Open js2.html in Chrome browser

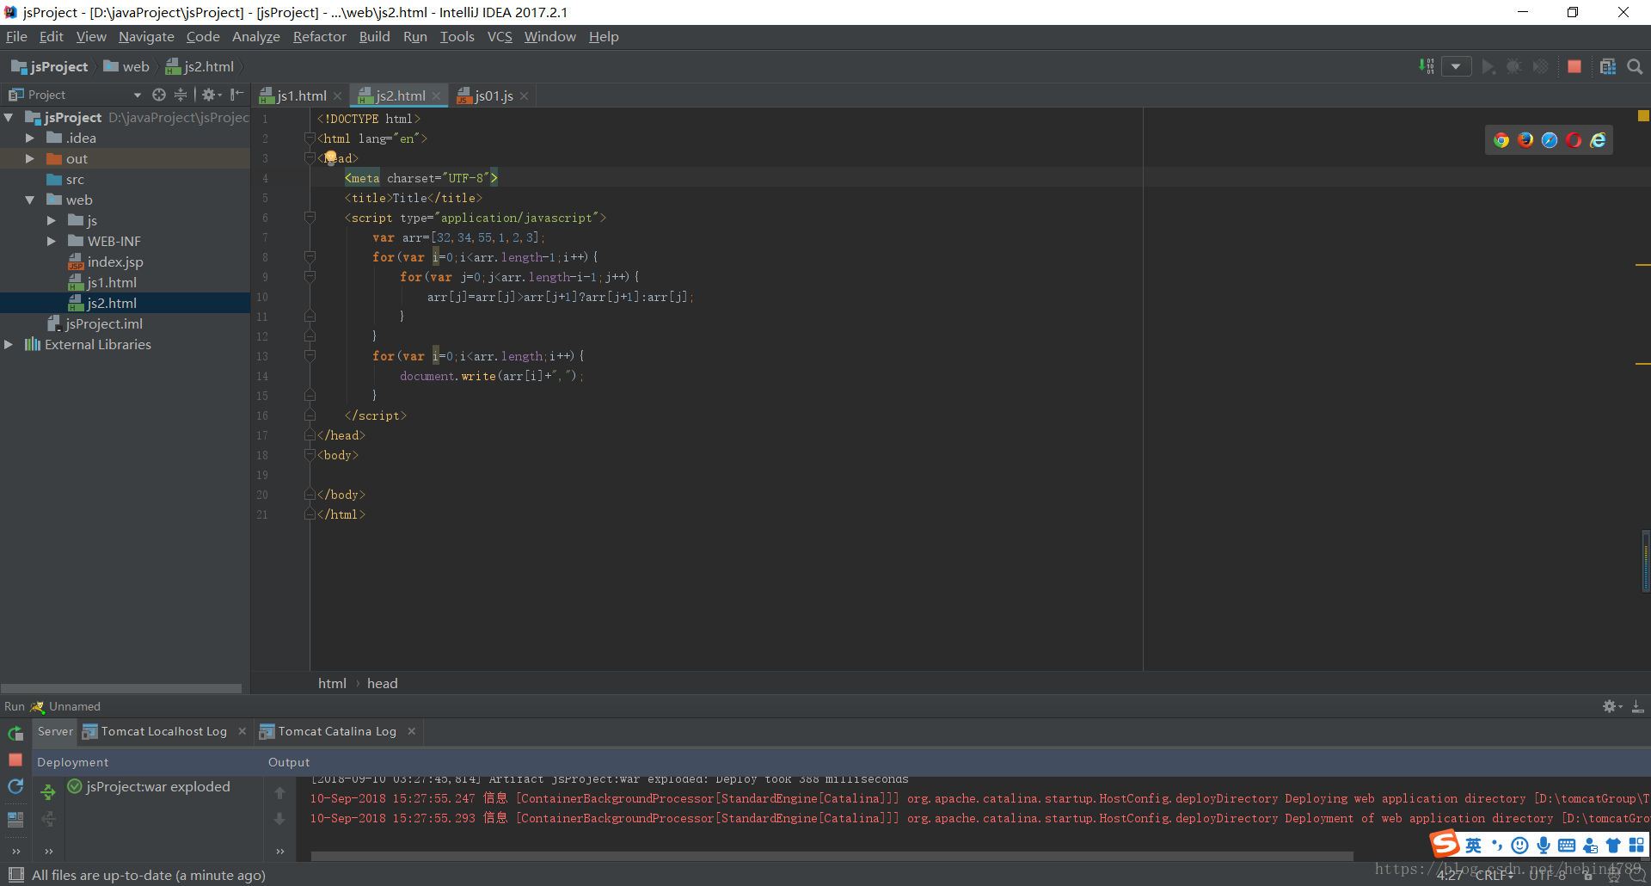click(1501, 140)
